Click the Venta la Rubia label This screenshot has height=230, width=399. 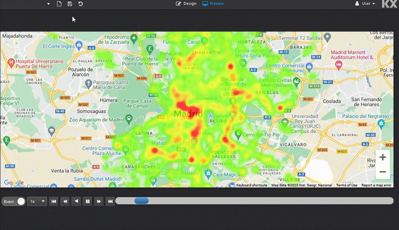[x=67, y=171]
